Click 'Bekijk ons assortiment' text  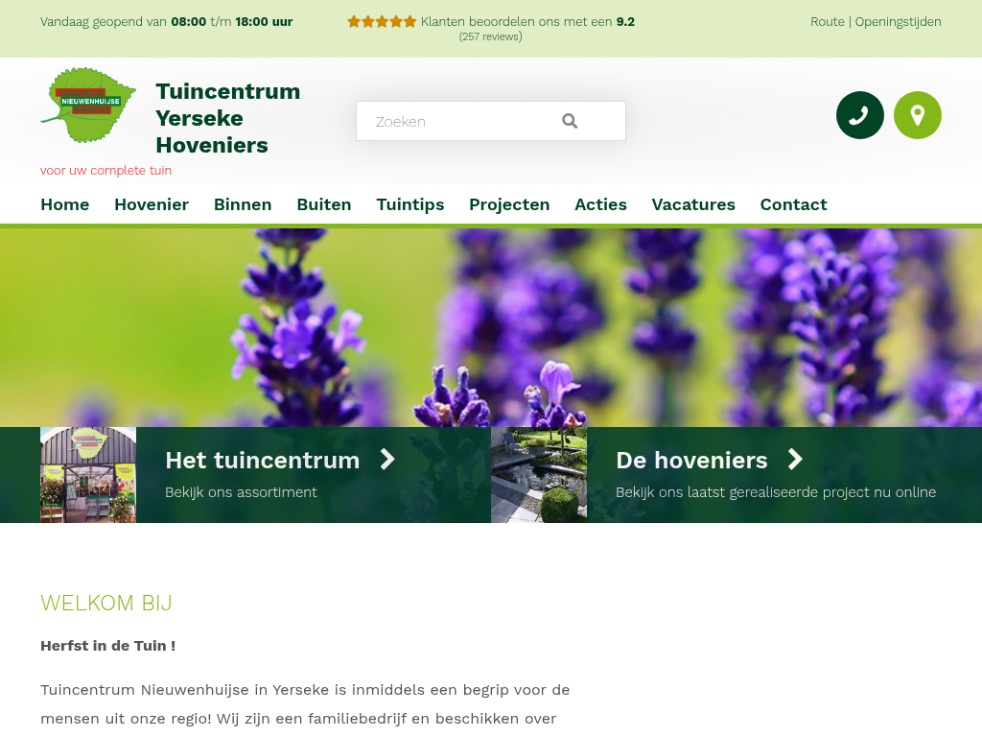pos(241,492)
